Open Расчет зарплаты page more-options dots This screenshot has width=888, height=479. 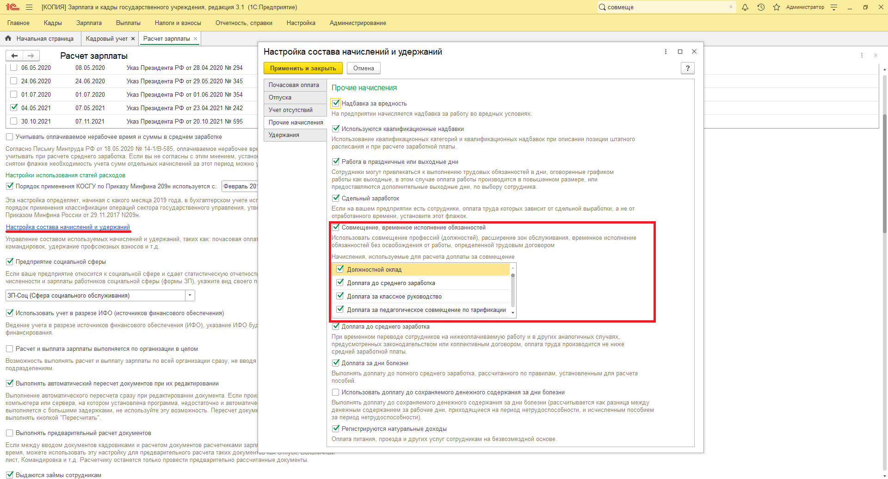click(x=862, y=55)
